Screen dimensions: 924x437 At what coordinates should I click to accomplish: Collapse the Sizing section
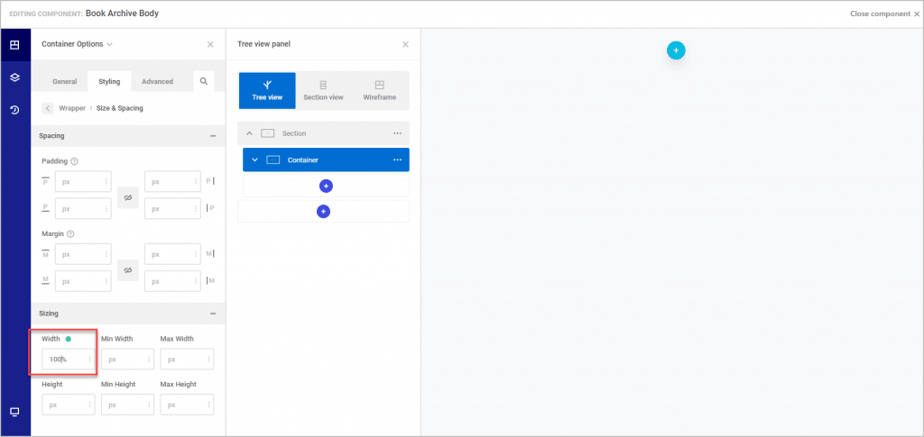[x=213, y=314]
